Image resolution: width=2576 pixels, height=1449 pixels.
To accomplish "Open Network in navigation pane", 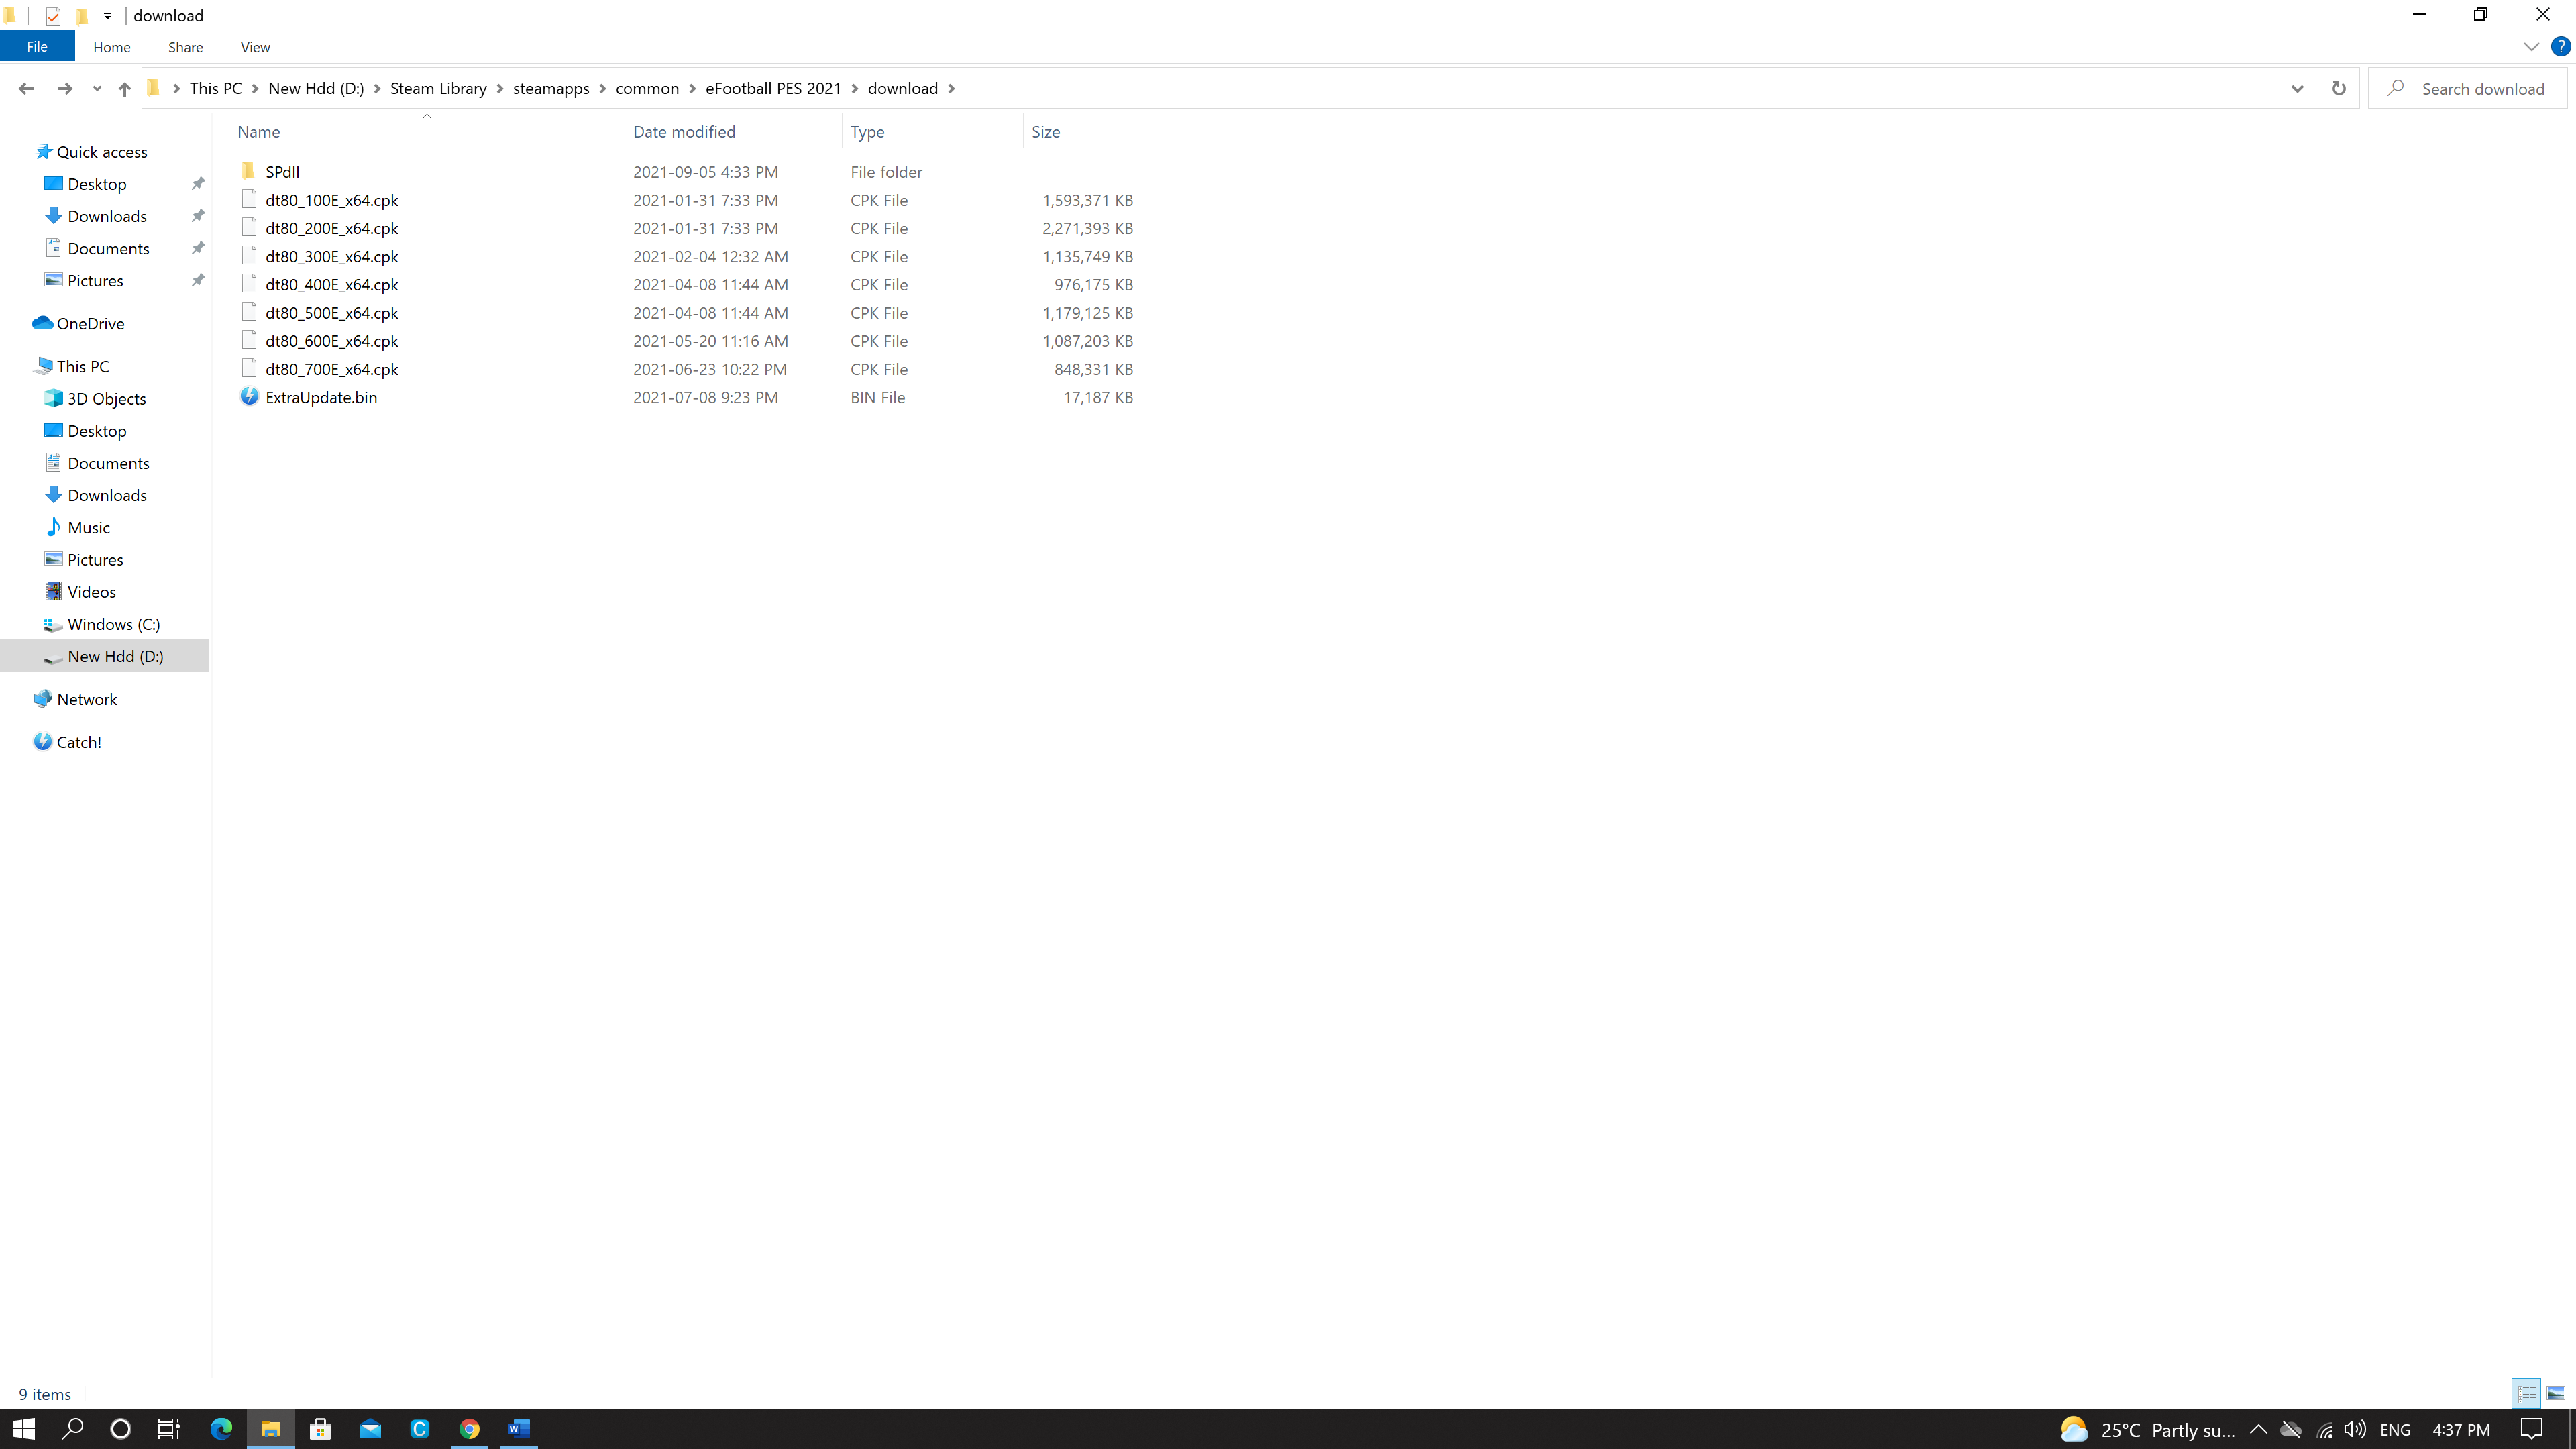I will [86, 699].
